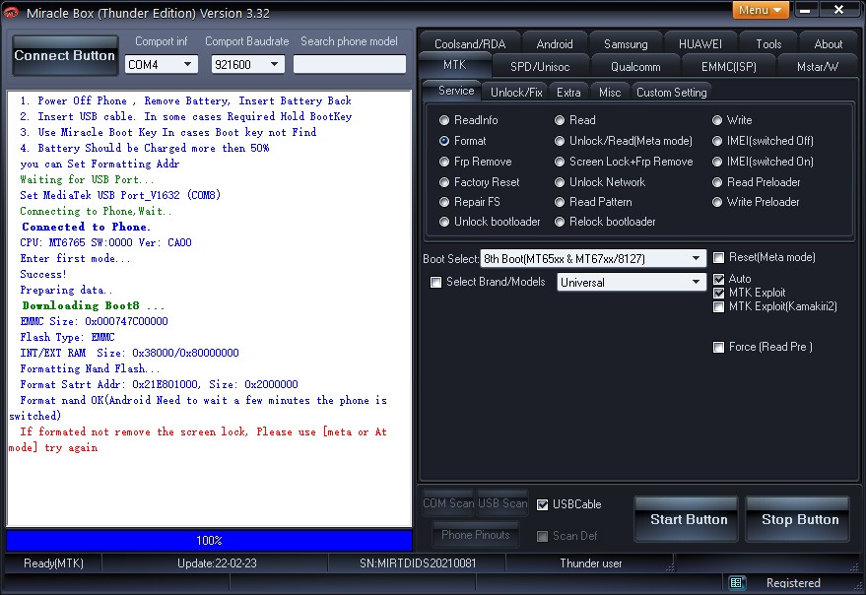Image resolution: width=866 pixels, height=595 pixels.
Task: Click the Stop Button
Action: pos(797,519)
